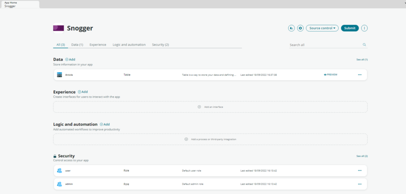The height and width of the screenshot is (194, 406).
Task: Click the Default admin role description
Action: click(193, 184)
